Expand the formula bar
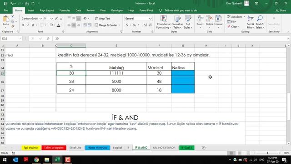The image size is (291, 164). 288,38
